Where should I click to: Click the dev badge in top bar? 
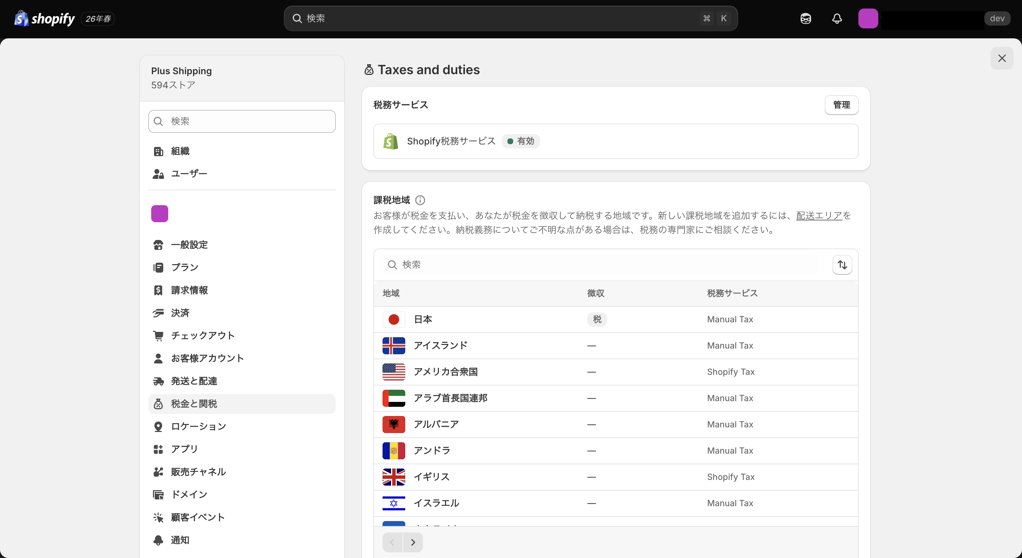coord(997,19)
